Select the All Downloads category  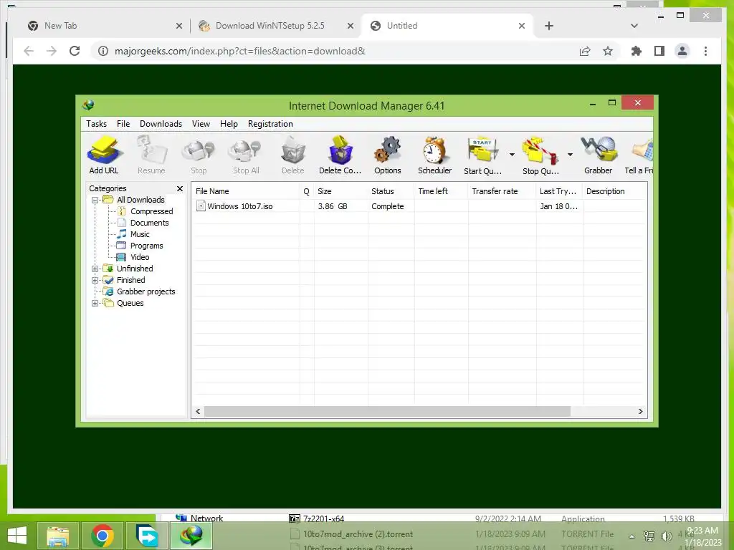pos(140,200)
